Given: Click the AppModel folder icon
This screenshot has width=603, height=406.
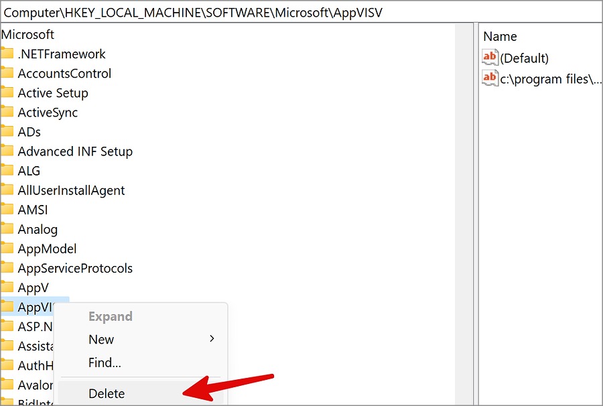Looking at the screenshot, I should pos(7,248).
